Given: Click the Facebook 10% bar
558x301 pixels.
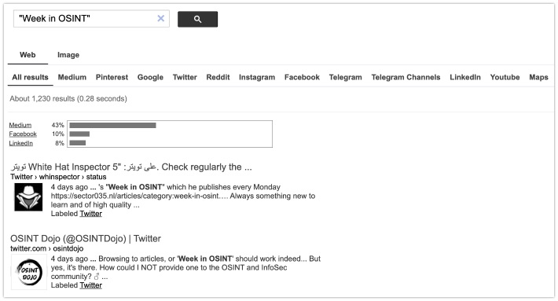Looking at the screenshot, I should pyautogui.click(x=79, y=134).
